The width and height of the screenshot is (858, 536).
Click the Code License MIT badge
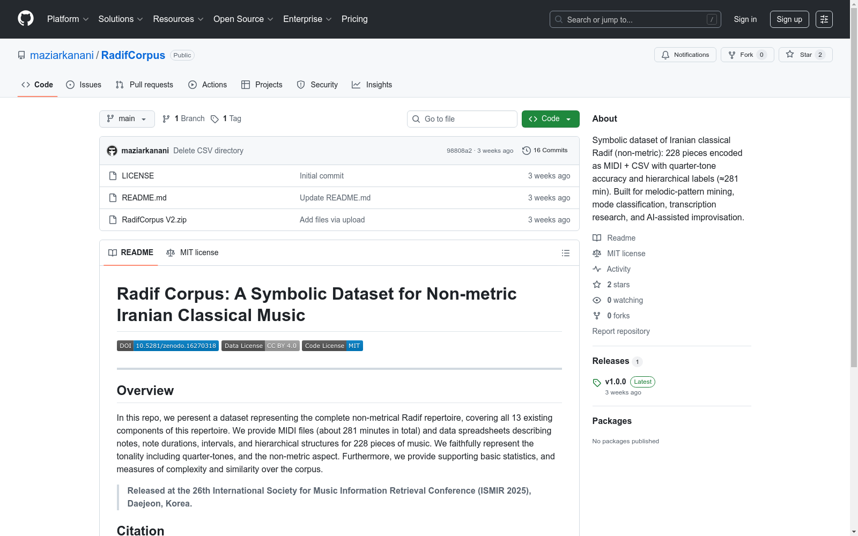tap(332, 346)
